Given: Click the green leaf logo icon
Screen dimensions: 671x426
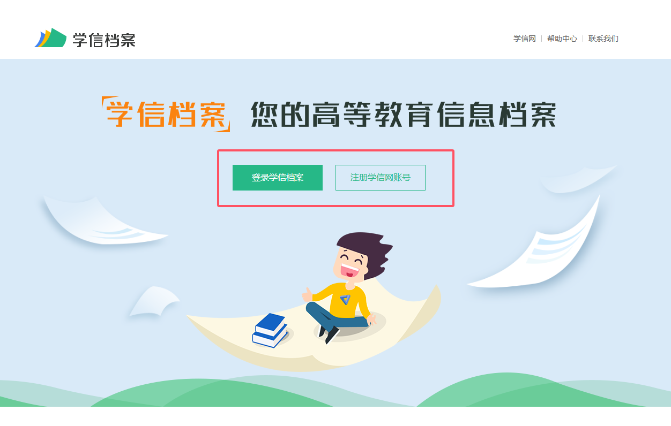Looking at the screenshot, I should [x=50, y=38].
